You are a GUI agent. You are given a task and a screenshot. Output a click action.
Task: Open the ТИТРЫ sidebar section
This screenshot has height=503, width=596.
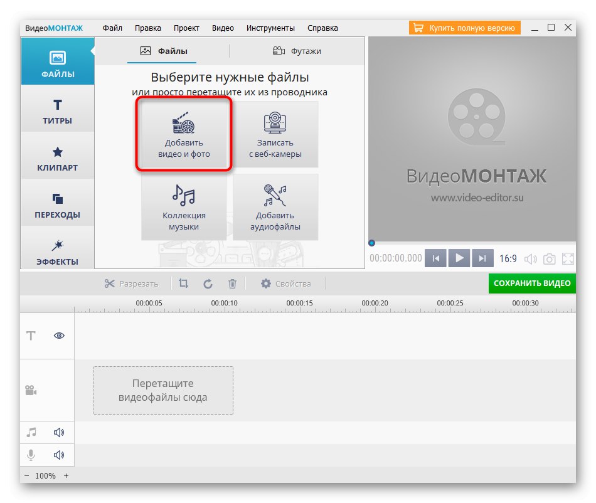tap(57, 109)
